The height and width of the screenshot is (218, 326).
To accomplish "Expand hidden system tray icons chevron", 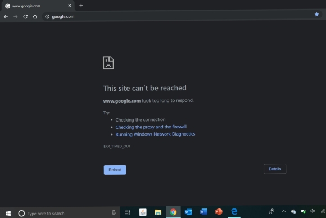I will click(x=284, y=211).
